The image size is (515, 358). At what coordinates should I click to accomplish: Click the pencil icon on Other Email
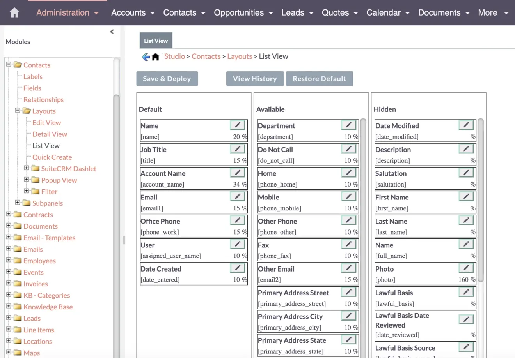(348, 268)
